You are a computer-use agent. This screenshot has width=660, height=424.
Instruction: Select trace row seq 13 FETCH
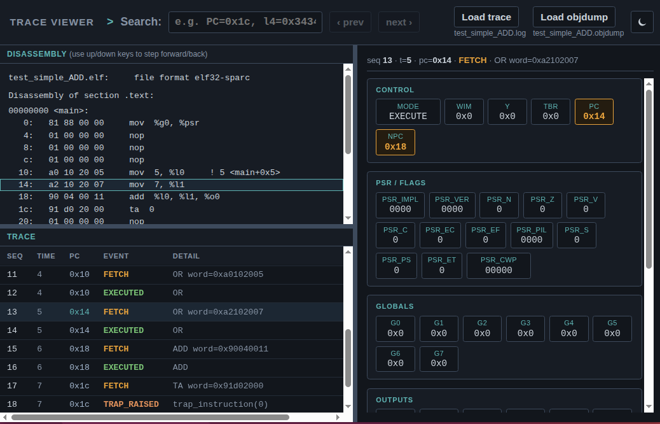pyautogui.click(x=172, y=312)
